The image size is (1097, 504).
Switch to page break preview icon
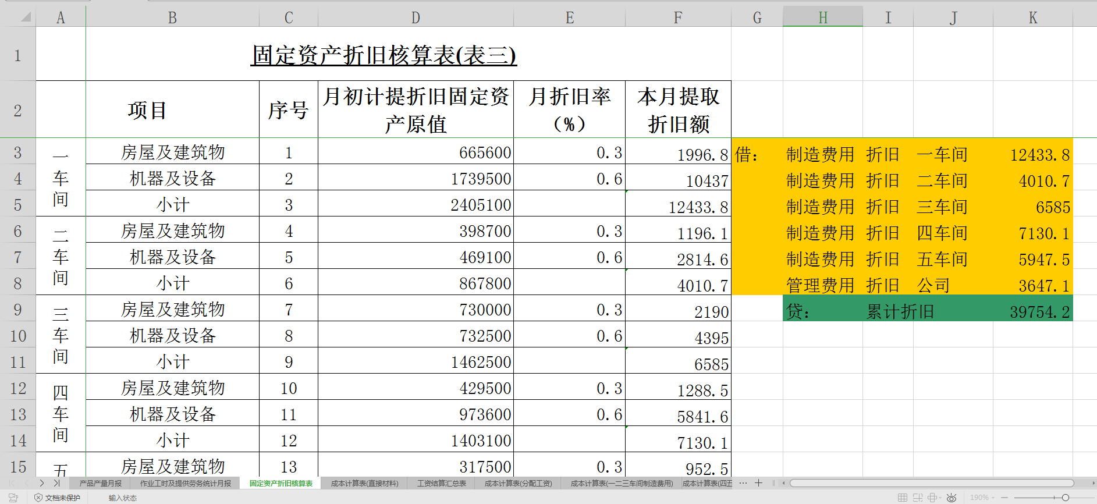coord(918,498)
